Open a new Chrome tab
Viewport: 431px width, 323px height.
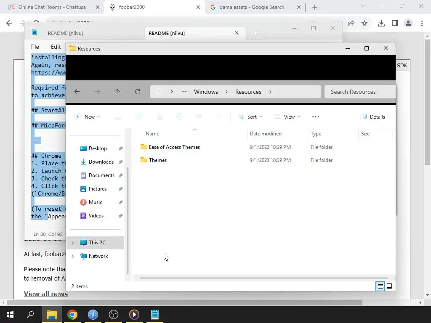click(315, 7)
